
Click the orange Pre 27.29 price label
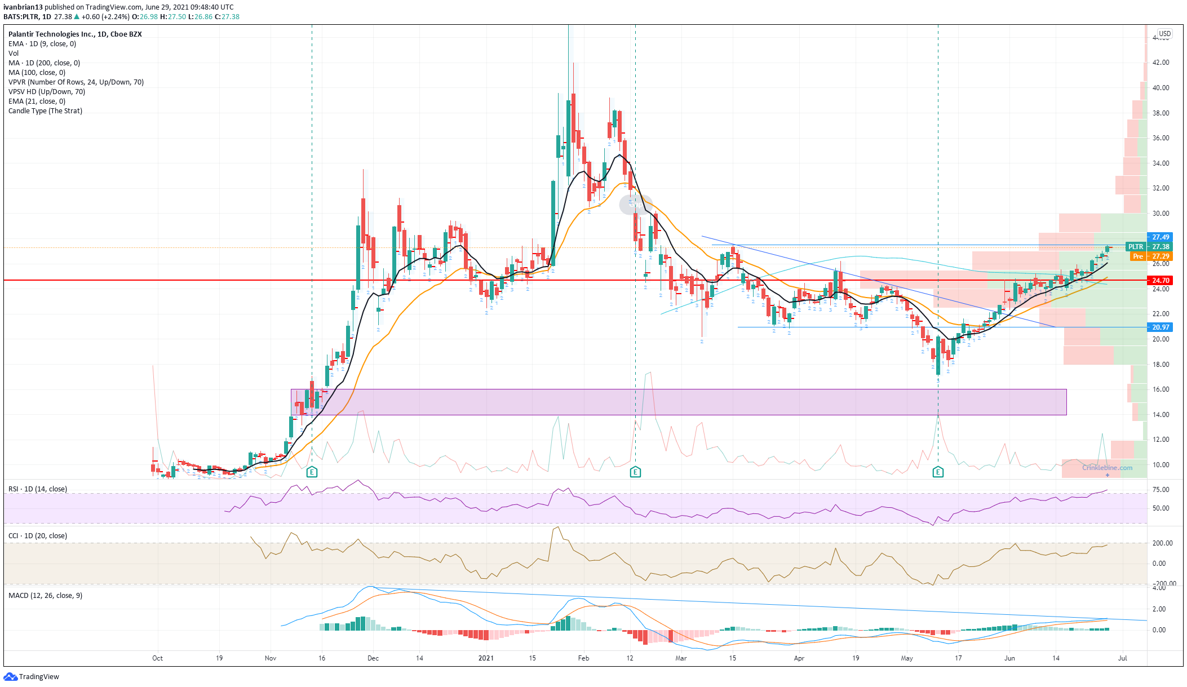point(1152,256)
